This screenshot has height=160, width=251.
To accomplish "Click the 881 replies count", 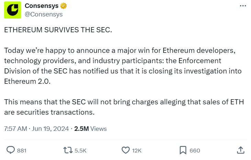I will click(x=22, y=150).
